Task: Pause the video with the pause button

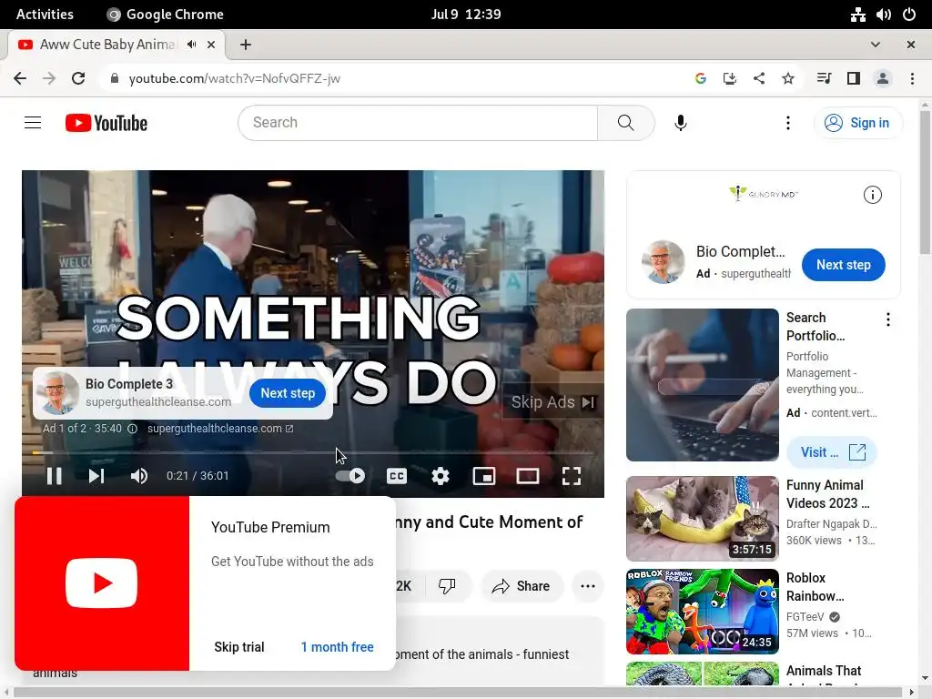Action: (x=54, y=475)
